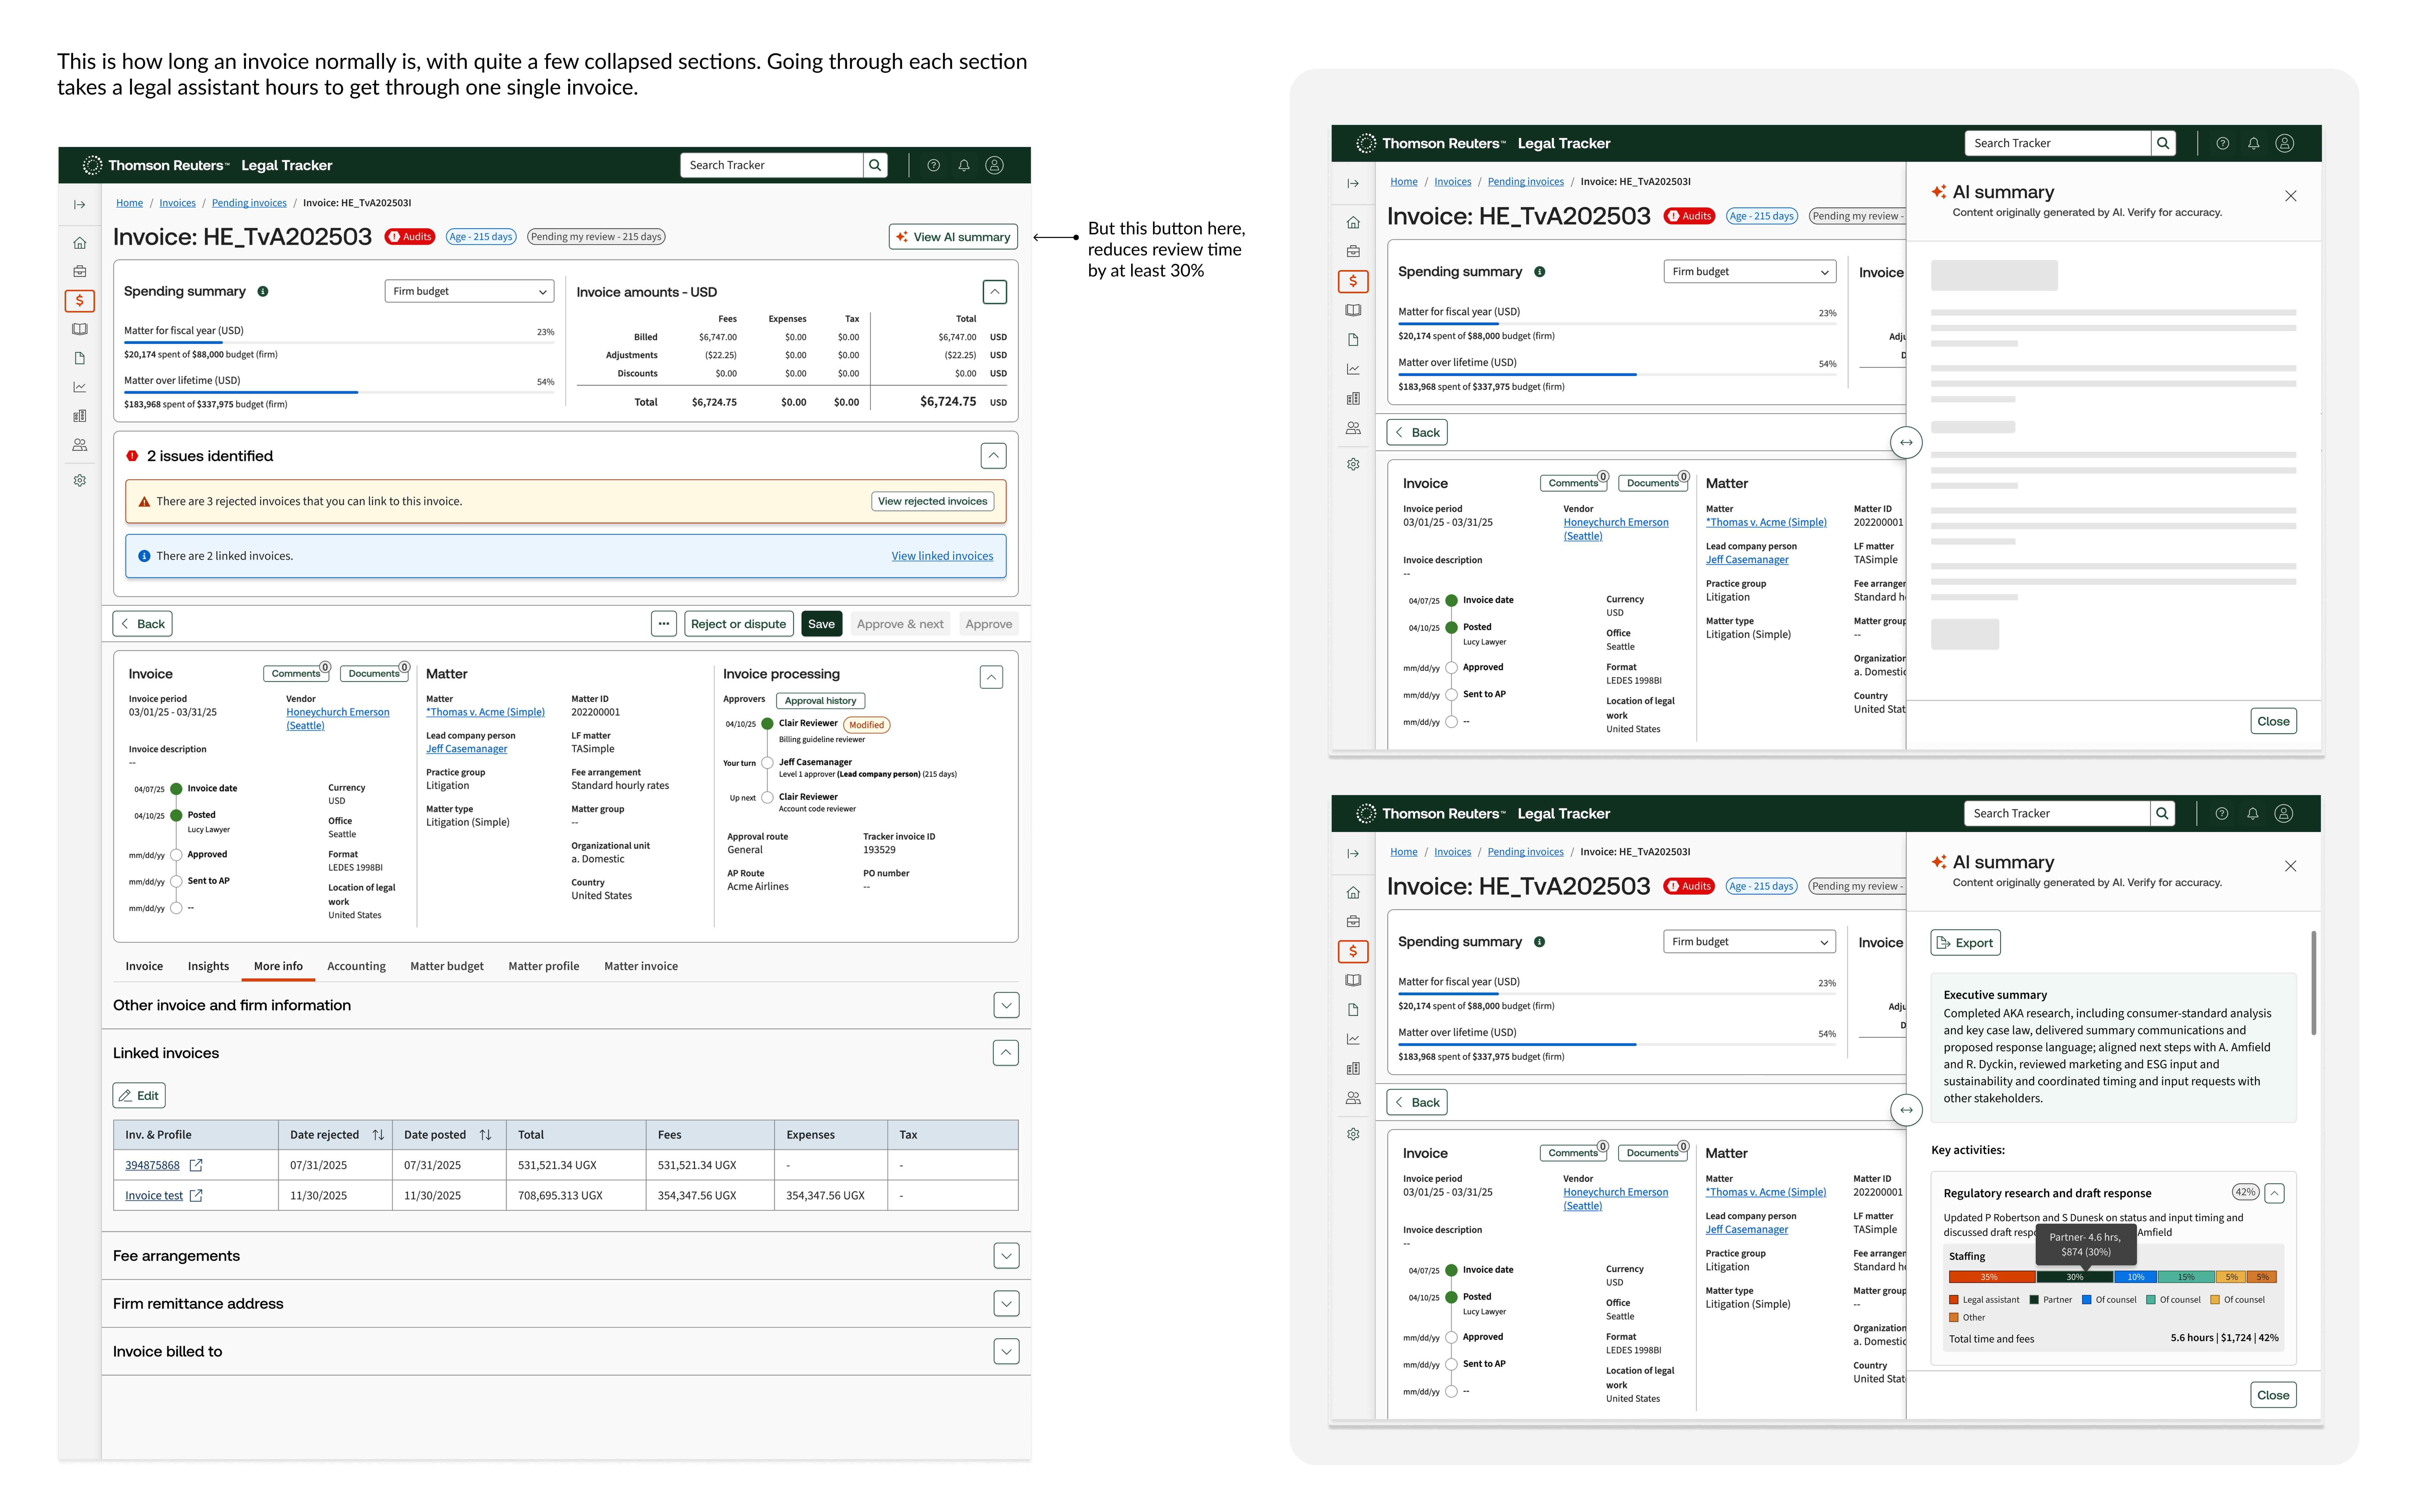Viewport: 2415px width, 1512px height.
Task: Click the Save button in left window
Action: point(821,624)
